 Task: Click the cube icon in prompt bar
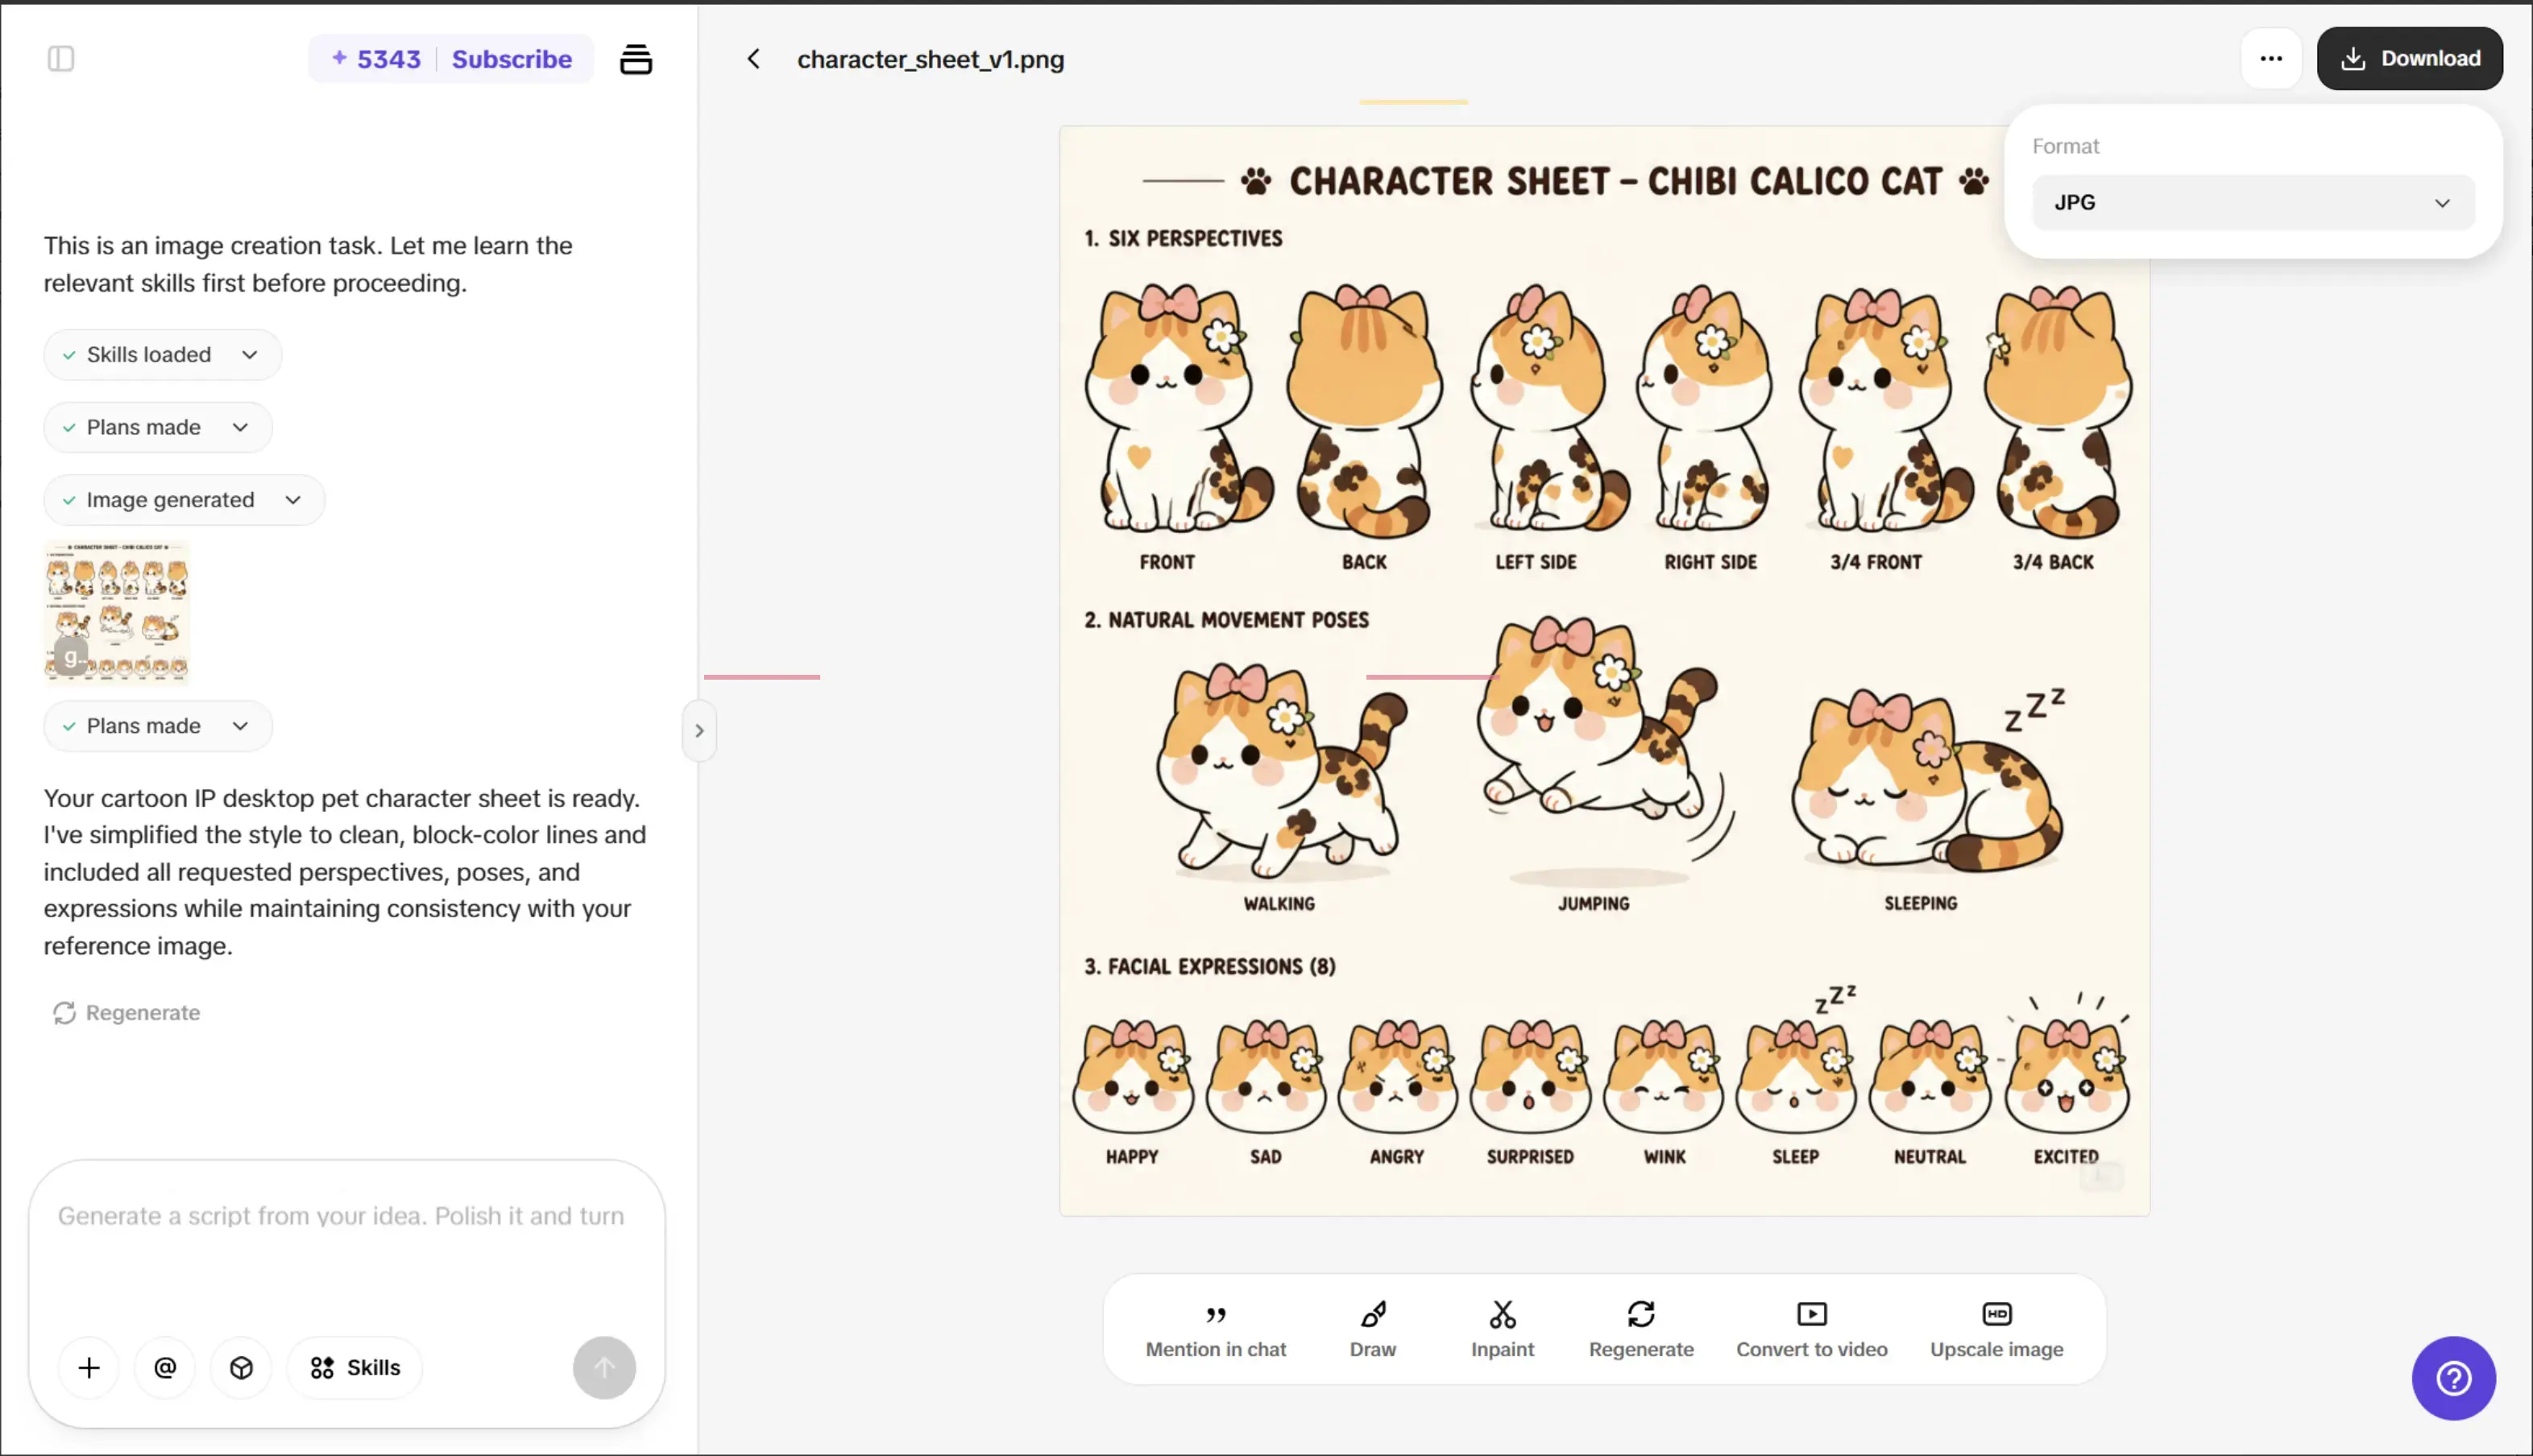241,1368
